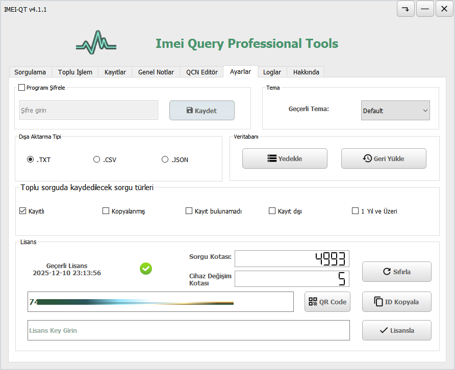Click the Lisans Key Girin field

pos(189,330)
